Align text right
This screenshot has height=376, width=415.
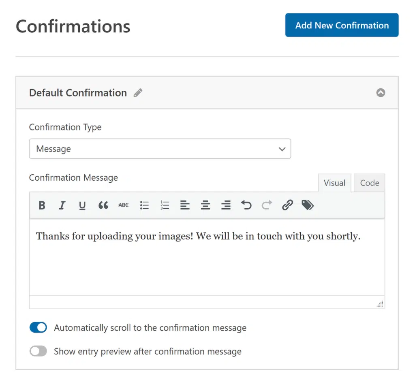226,205
